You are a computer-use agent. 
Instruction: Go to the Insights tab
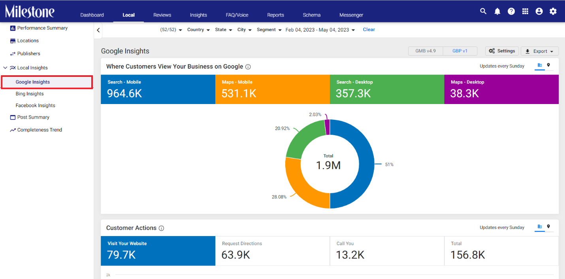pyautogui.click(x=198, y=15)
